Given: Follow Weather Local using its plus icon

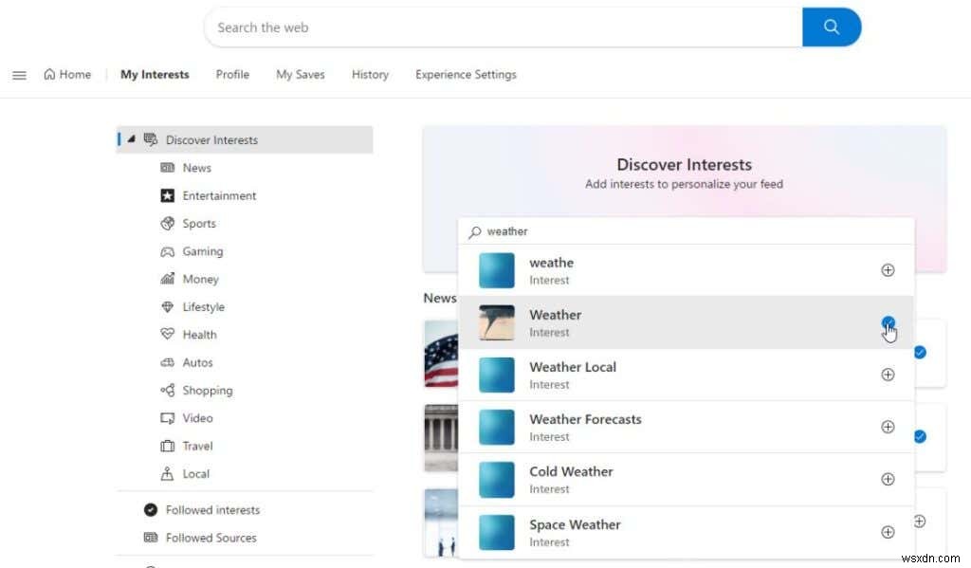Looking at the screenshot, I should (888, 375).
